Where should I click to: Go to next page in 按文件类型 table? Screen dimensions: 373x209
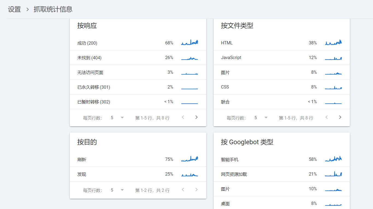click(340, 117)
